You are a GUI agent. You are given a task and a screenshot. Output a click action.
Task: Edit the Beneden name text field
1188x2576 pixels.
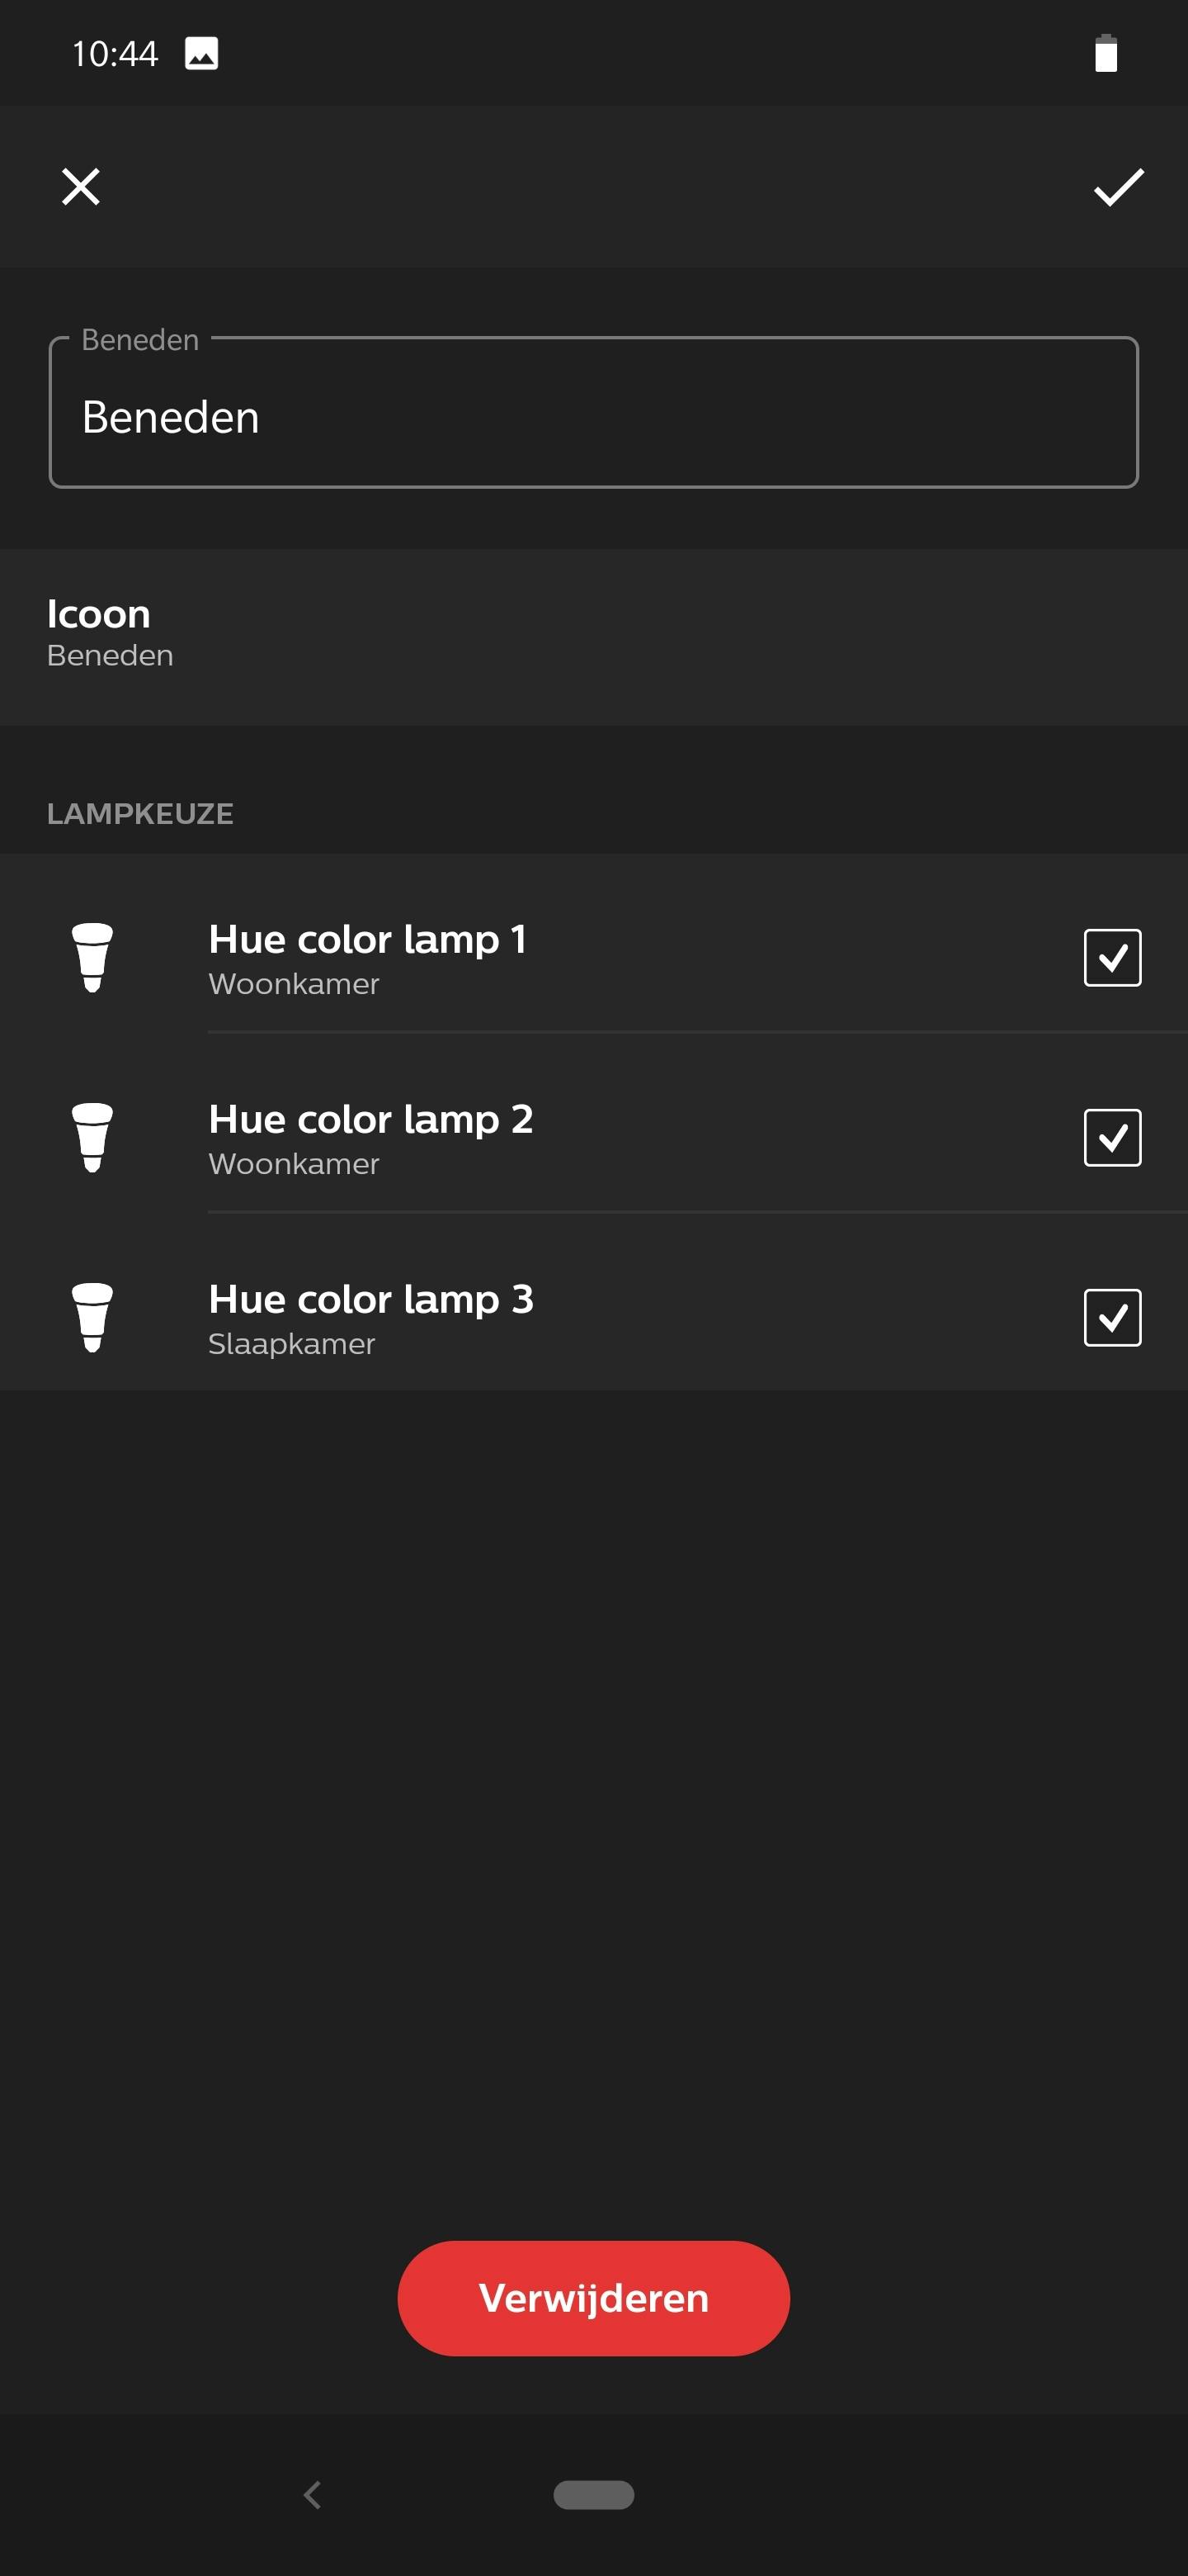[593, 415]
